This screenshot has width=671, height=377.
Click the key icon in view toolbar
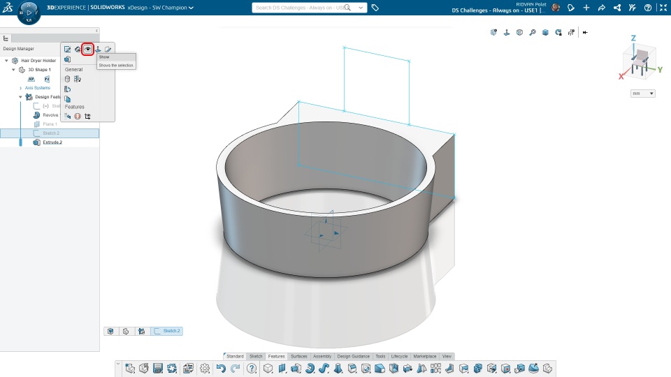click(x=533, y=33)
